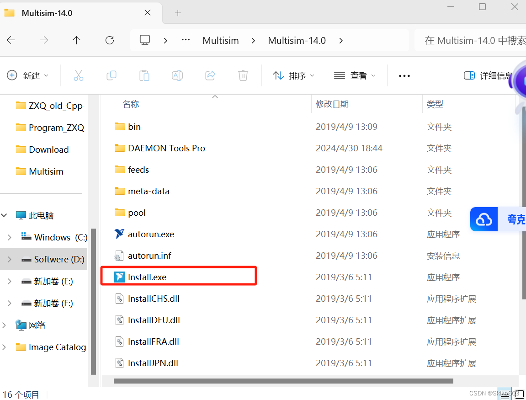The width and height of the screenshot is (526, 400).
Task: Expand the 新加卷 (F:) drive node
Action: [x=10, y=303]
